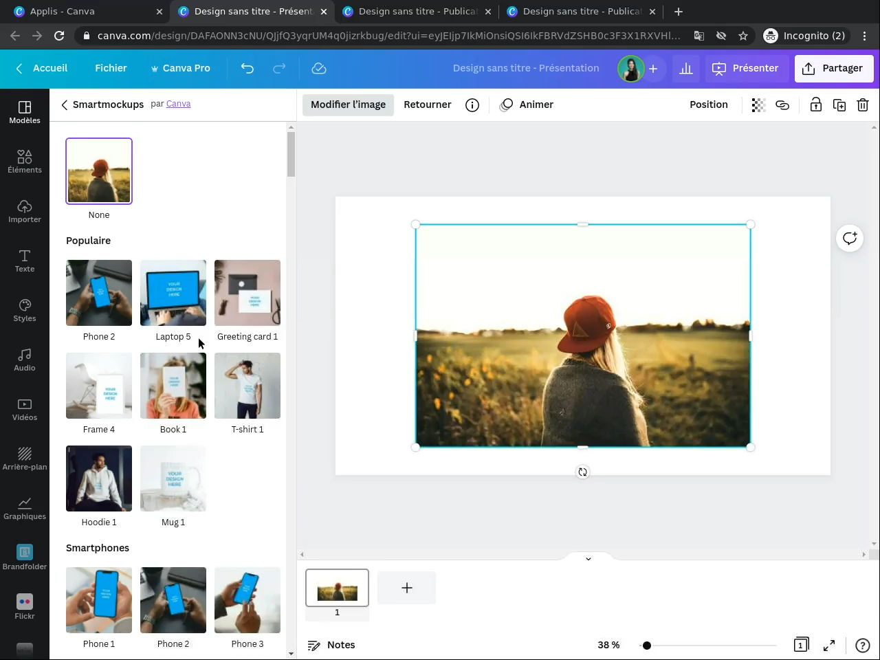880x660 pixels.
Task: Open the Modèles sidebar panel
Action: tap(25, 112)
